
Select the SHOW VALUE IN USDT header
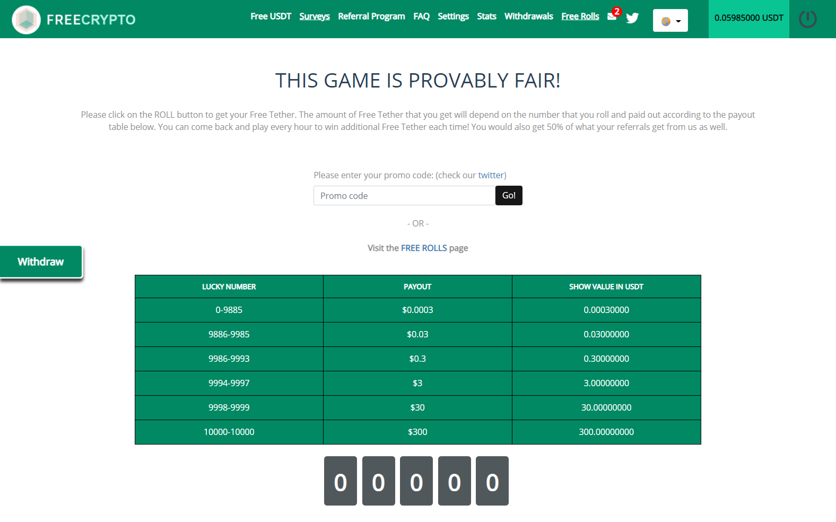tap(606, 286)
